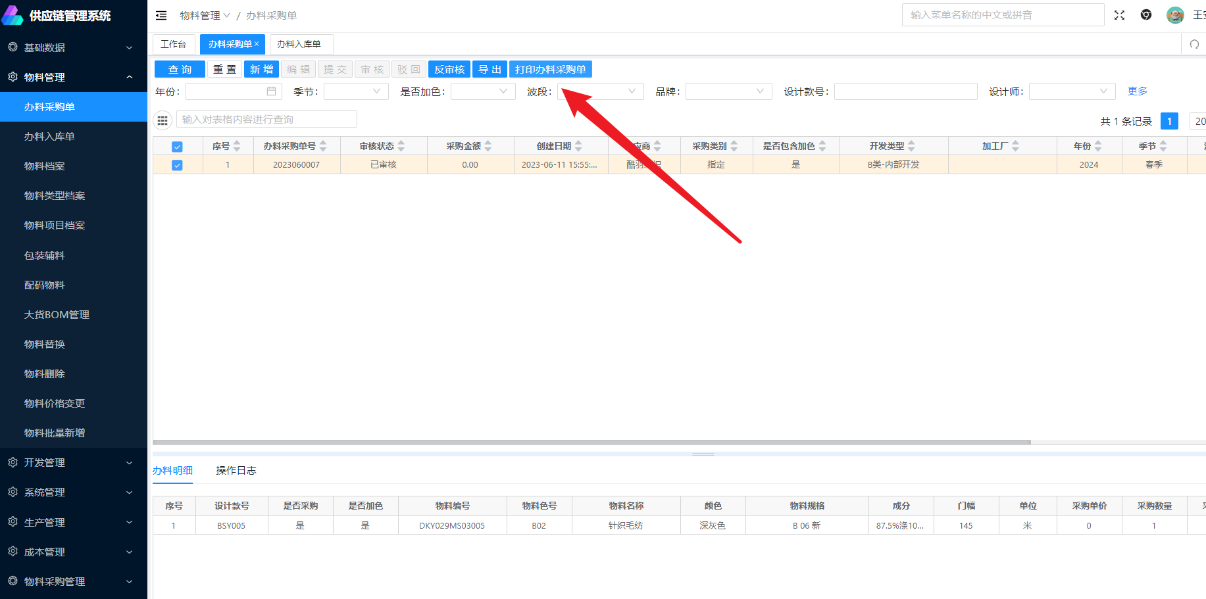The image size is (1206, 599).
Task: Open the 季节 filter dropdown
Action: click(356, 91)
